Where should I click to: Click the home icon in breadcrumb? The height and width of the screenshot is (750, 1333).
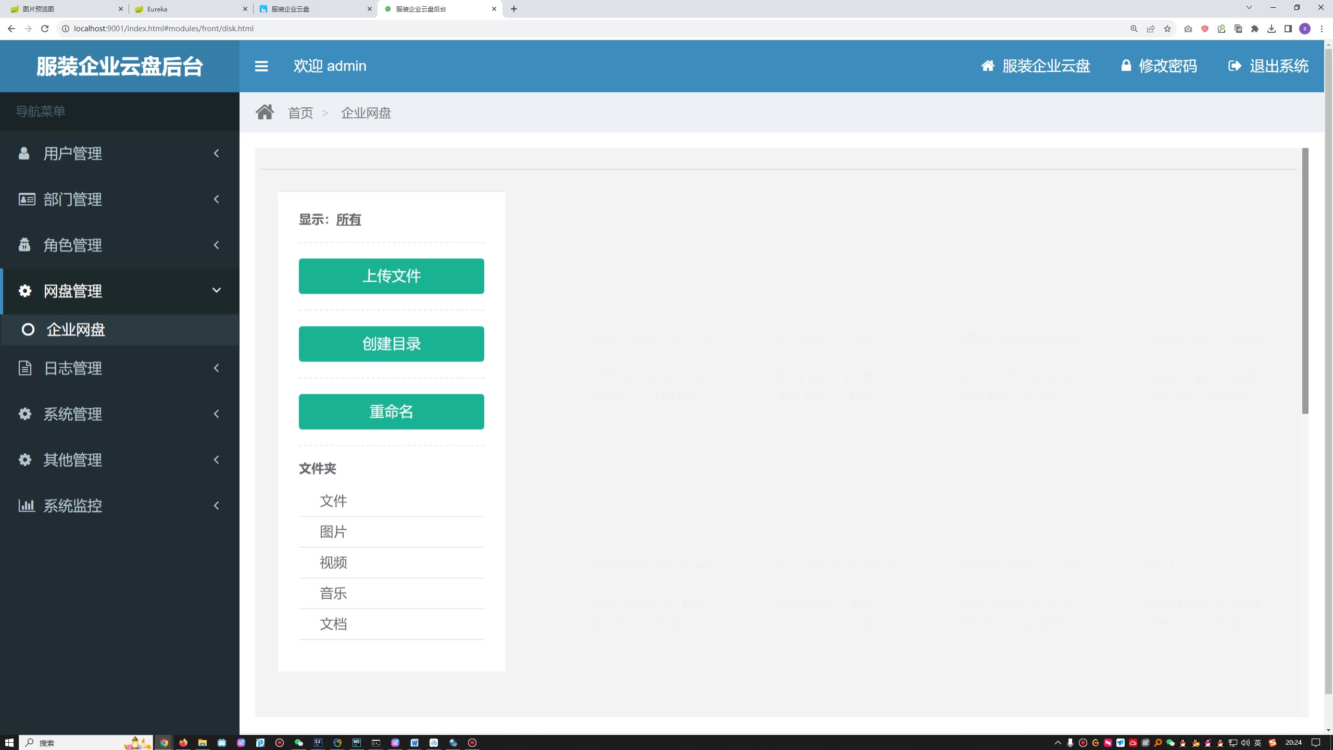265,112
